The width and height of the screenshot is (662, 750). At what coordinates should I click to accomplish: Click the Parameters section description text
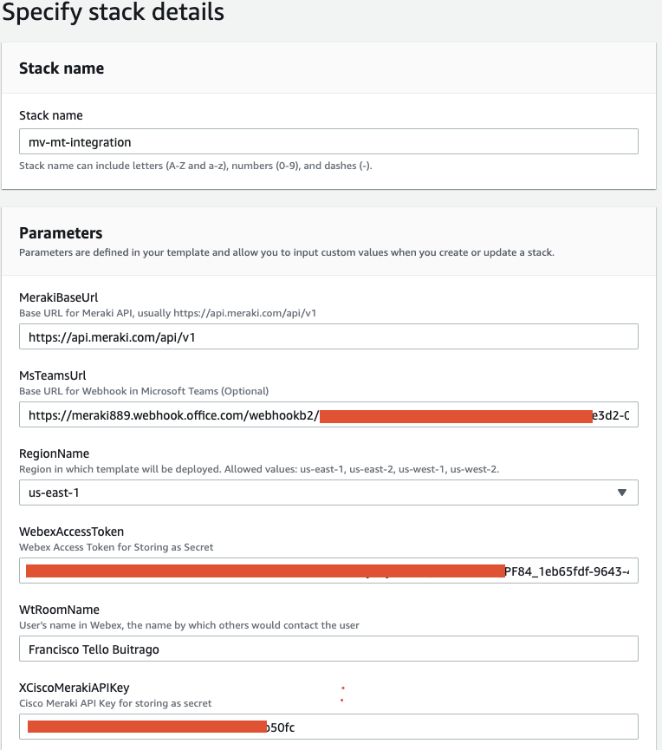point(286,252)
